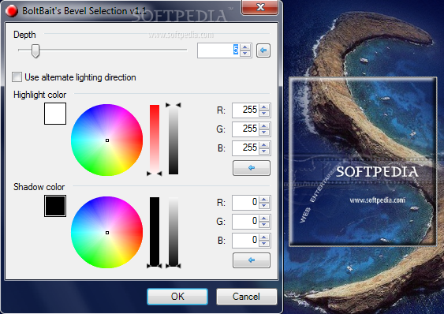Close the Bevel Selection window
Viewport: 444px width, 314px height.
coord(260,7)
